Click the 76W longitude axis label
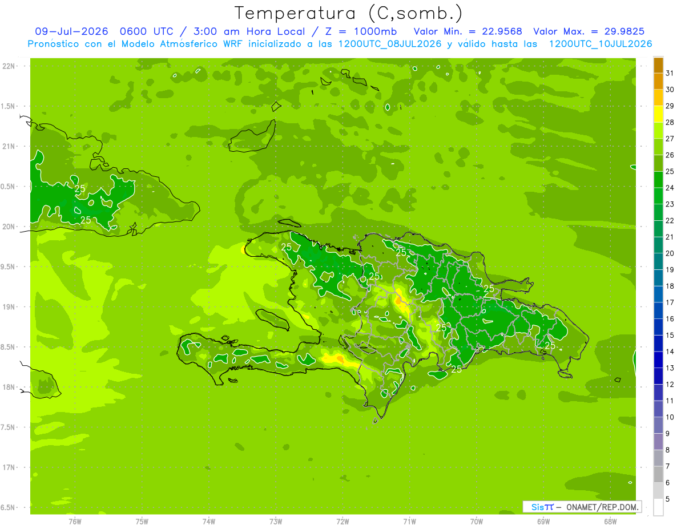 [x=75, y=522]
